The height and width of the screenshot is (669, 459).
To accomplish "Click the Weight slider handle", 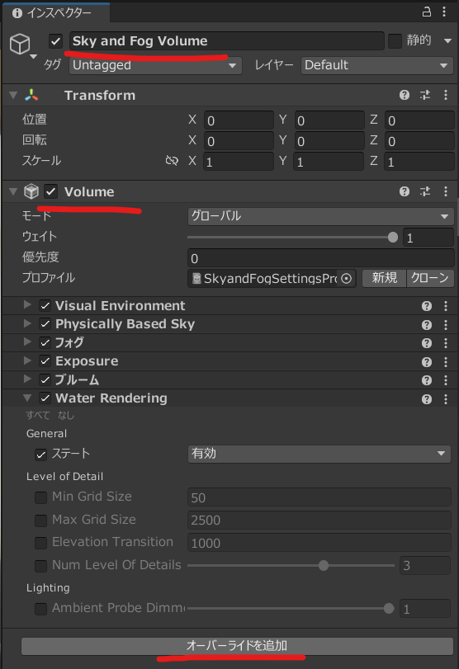I will (x=393, y=238).
